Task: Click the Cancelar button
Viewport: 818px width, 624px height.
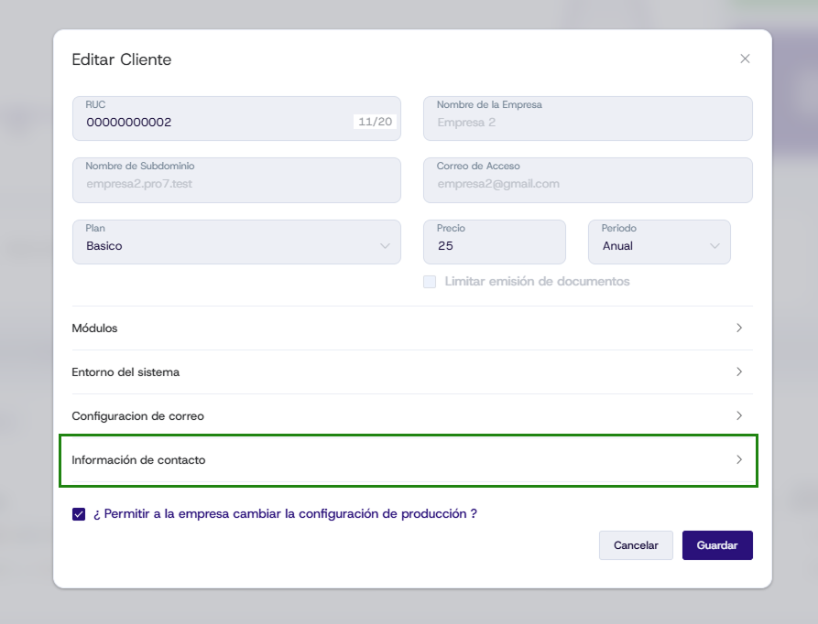Action: point(636,544)
